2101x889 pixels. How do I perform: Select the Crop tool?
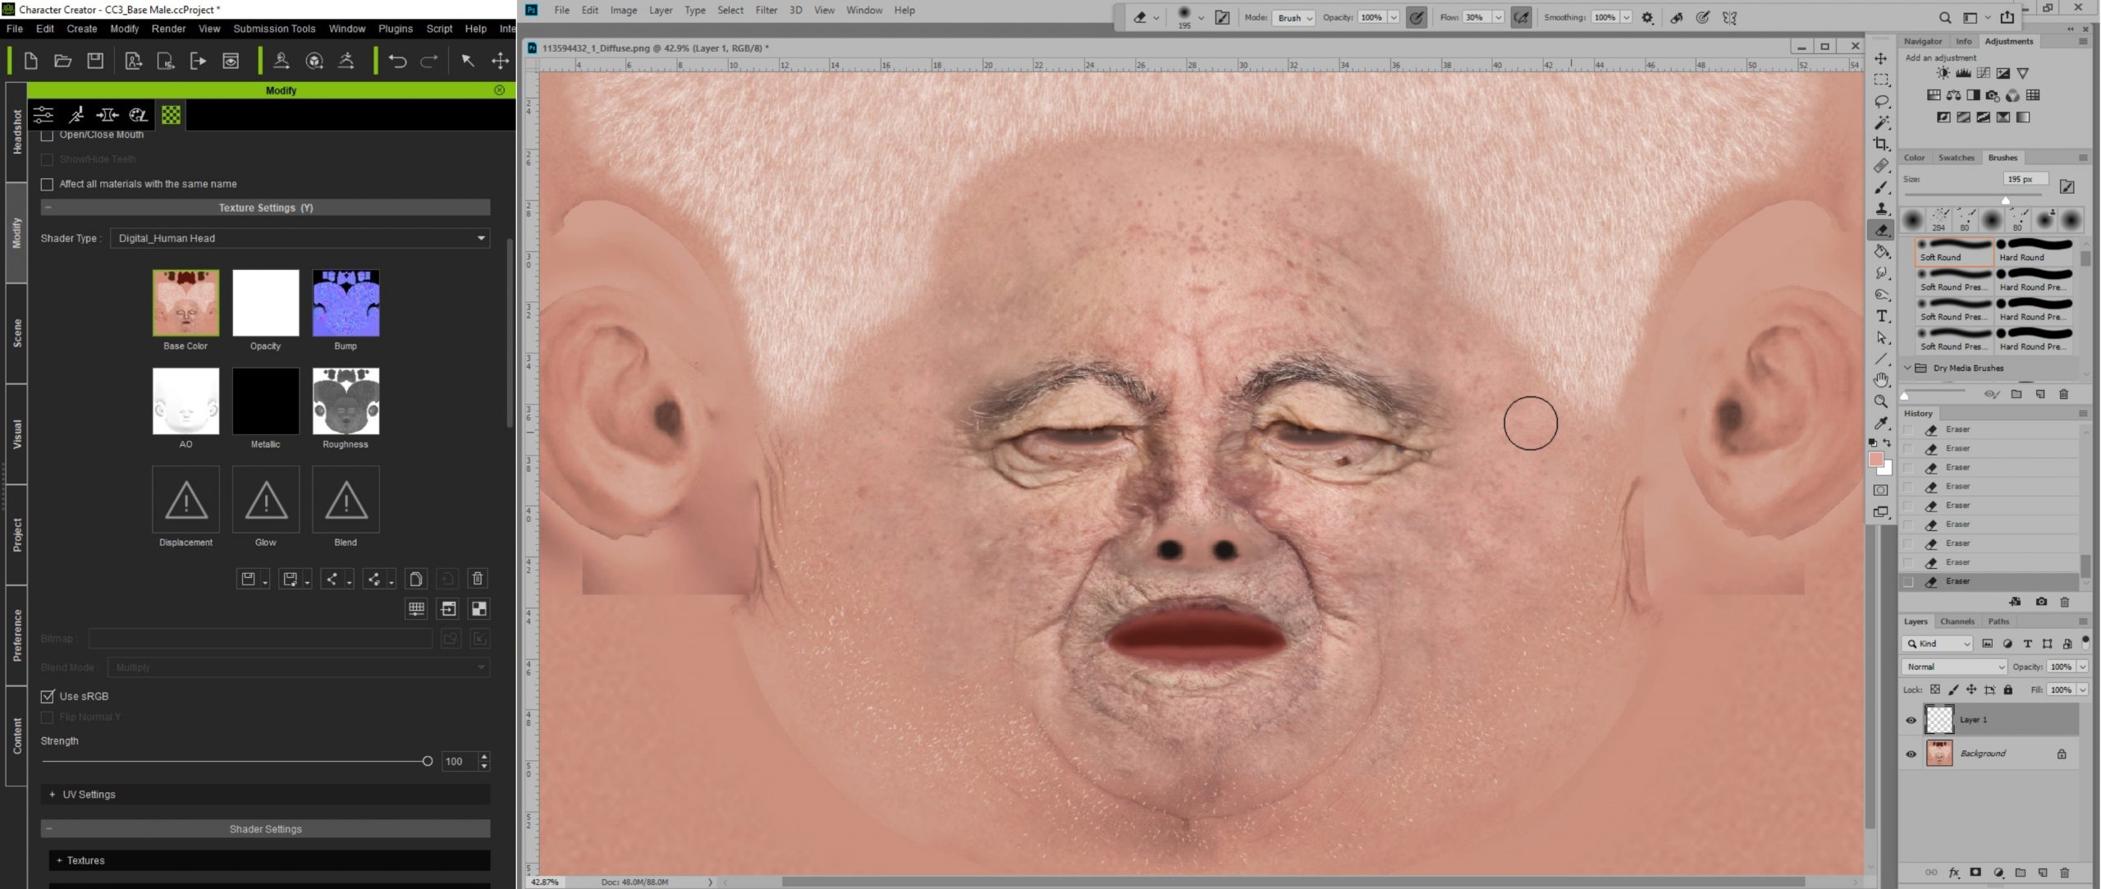tap(1881, 144)
